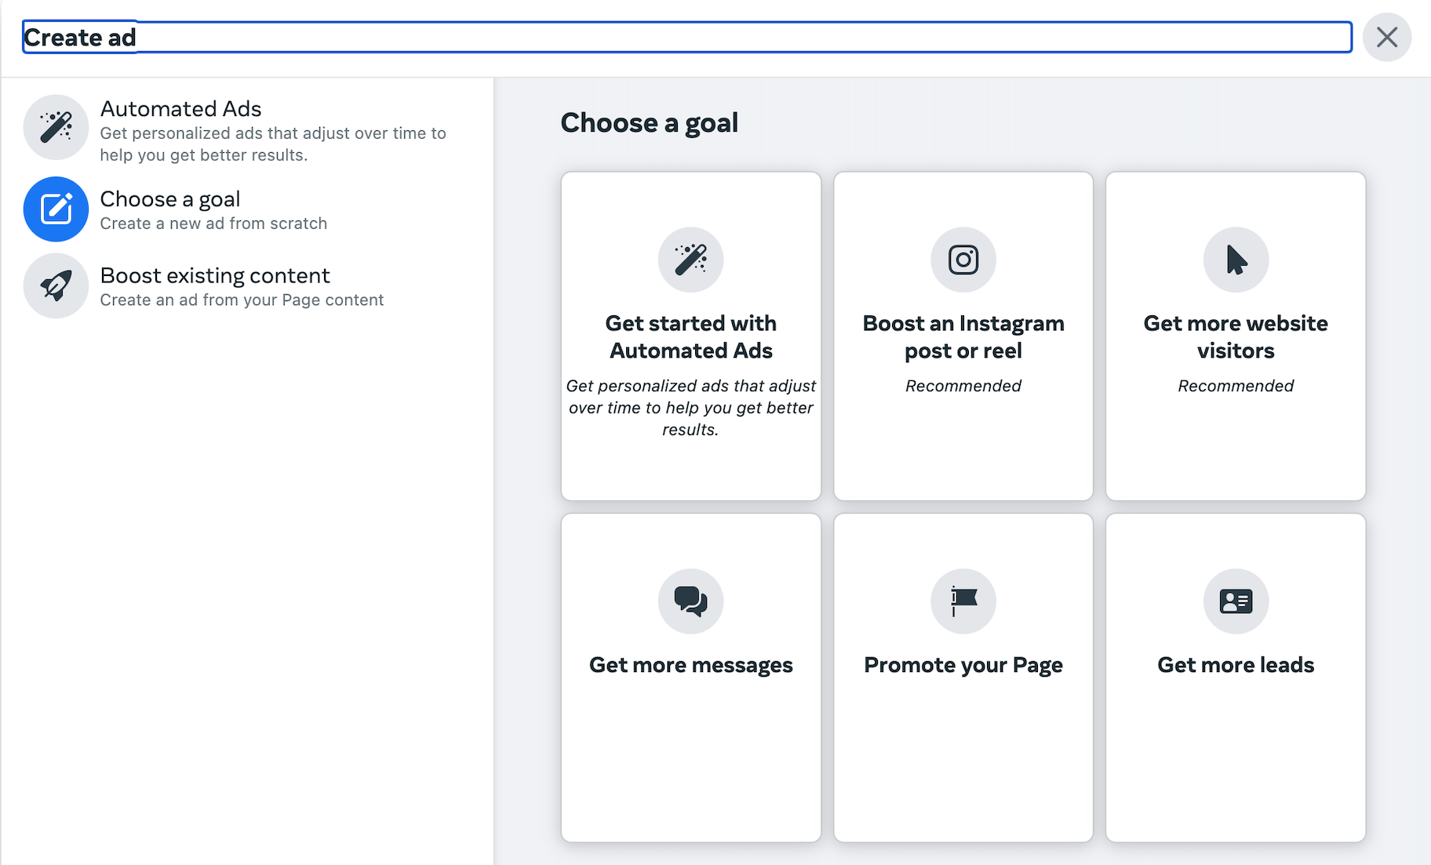The width and height of the screenshot is (1431, 865).
Task: Click the contact card leads icon
Action: click(x=1236, y=601)
